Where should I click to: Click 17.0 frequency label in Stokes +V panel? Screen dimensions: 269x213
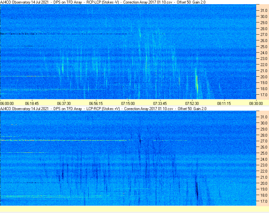[264, 201]
